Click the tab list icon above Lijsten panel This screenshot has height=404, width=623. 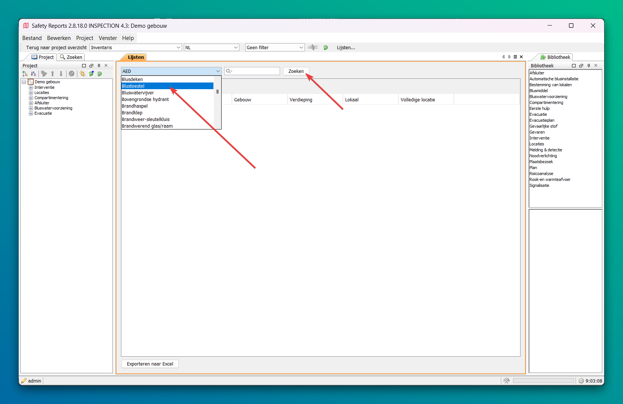[515, 57]
